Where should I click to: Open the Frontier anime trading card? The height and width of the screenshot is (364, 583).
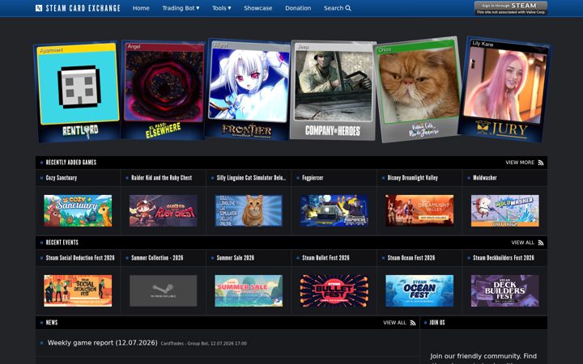[x=249, y=90]
